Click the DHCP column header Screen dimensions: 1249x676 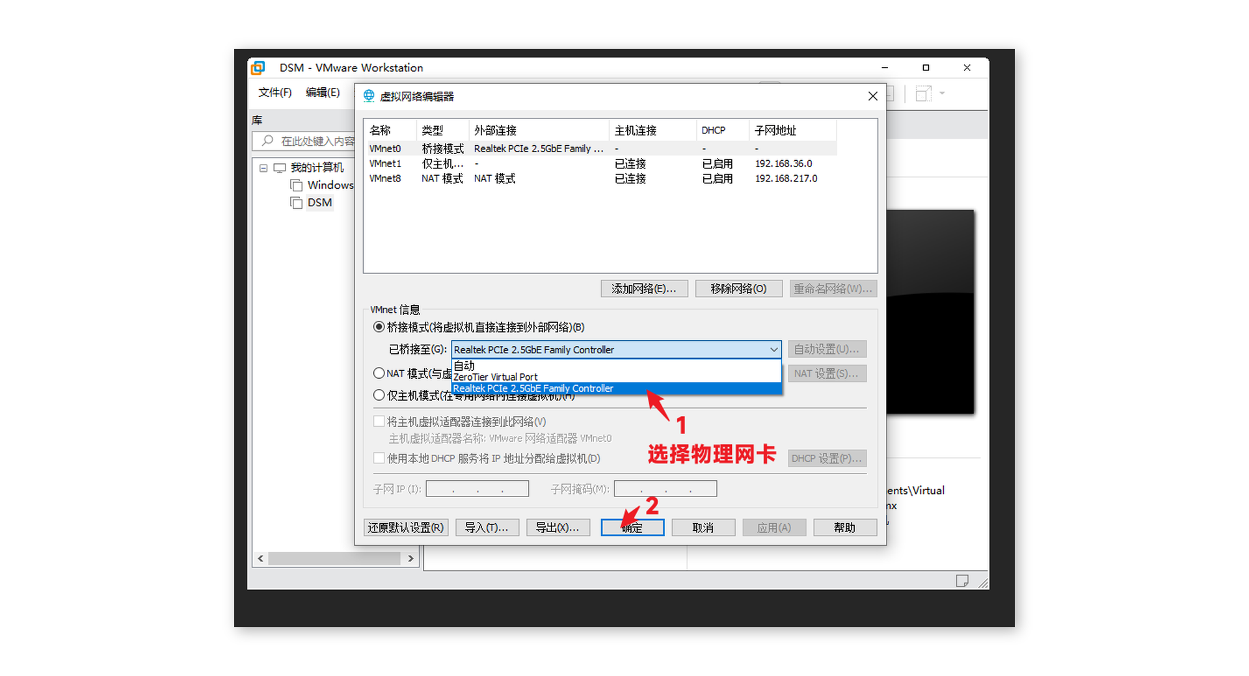click(x=722, y=130)
